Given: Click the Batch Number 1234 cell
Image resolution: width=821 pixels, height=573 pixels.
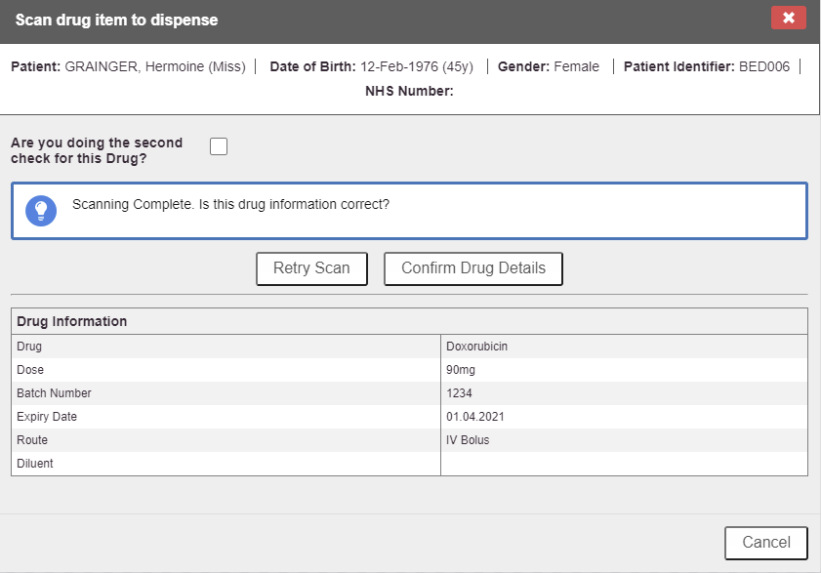Looking at the screenshot, I should tap(459, 393).
